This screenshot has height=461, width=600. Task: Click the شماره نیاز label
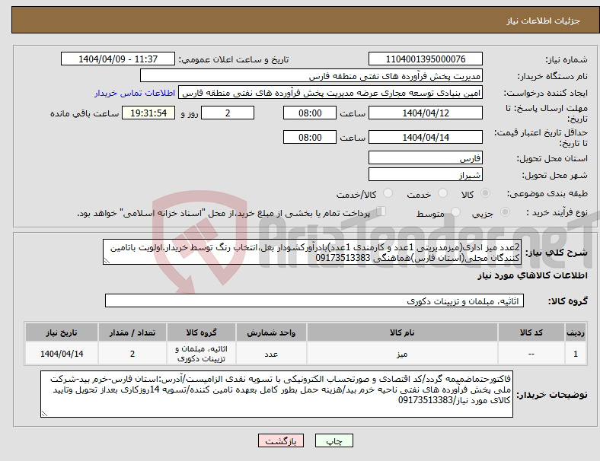[x=566, y=59]
